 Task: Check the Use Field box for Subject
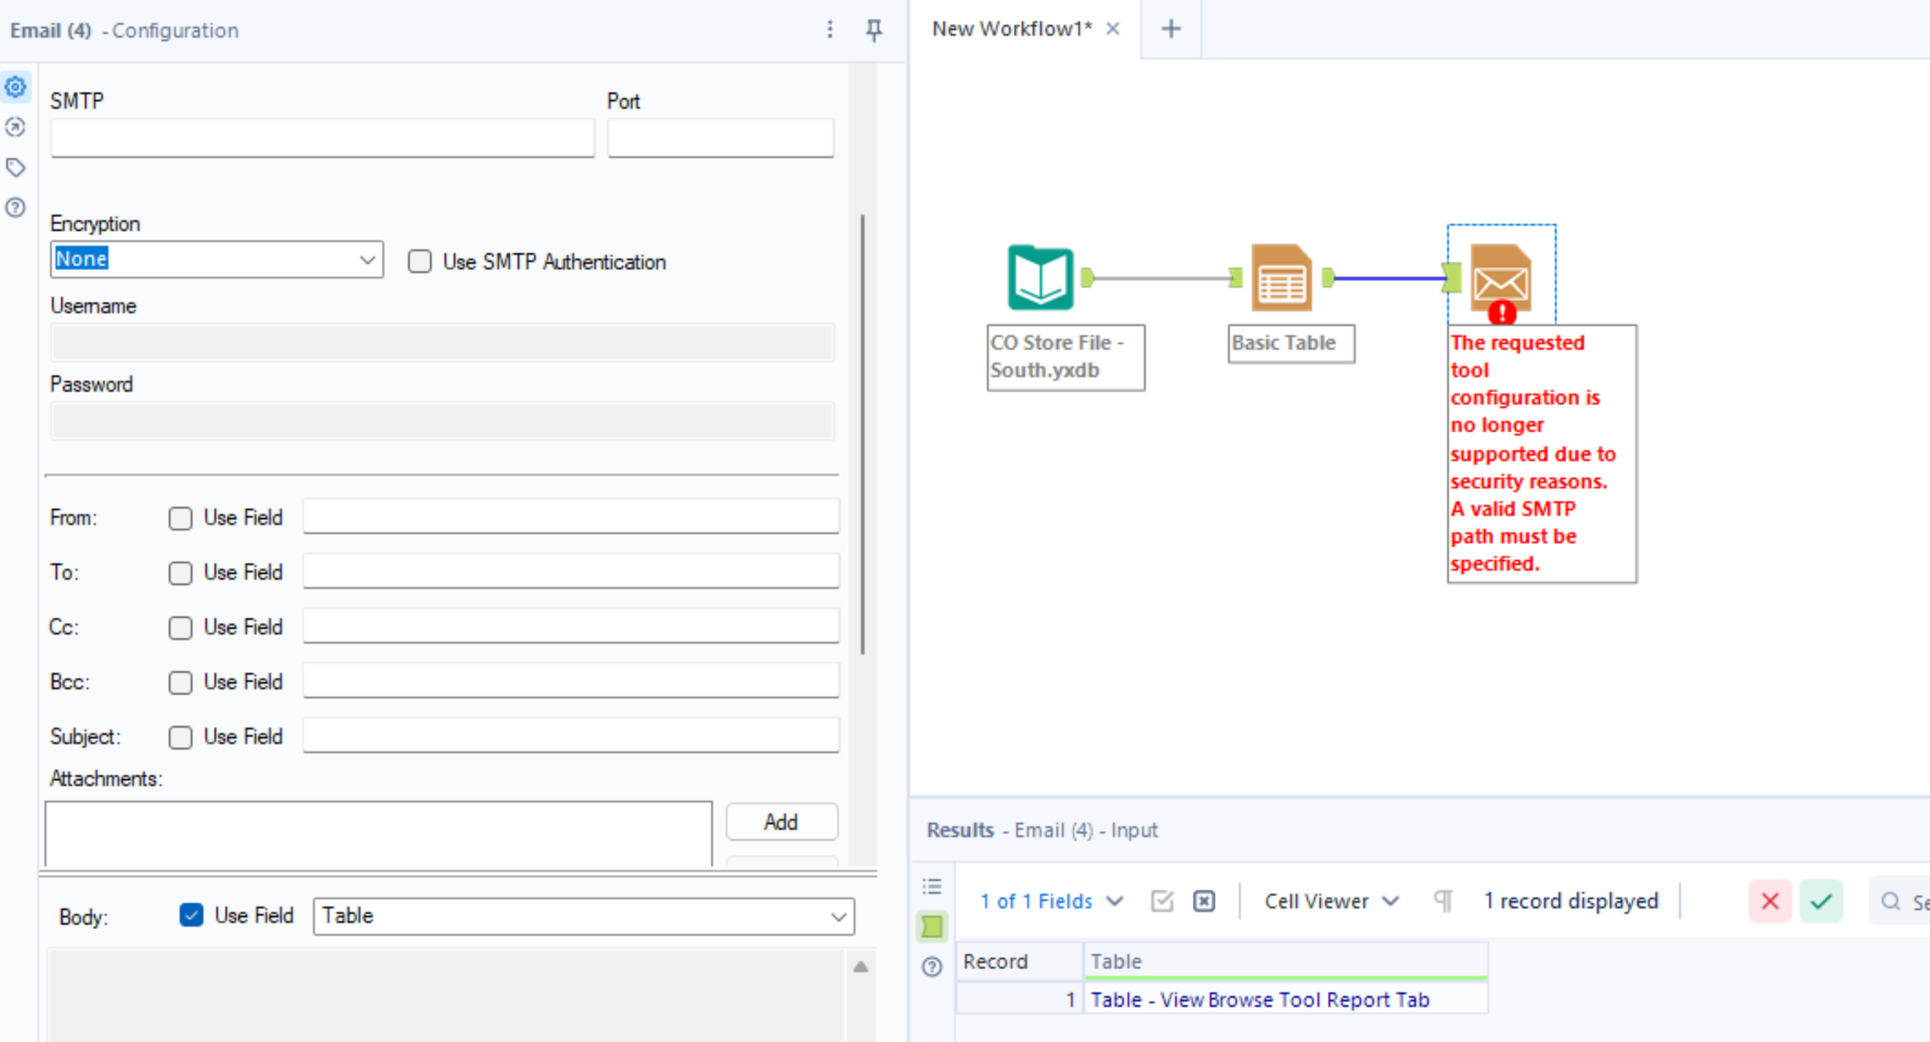(x=180, y=737)
